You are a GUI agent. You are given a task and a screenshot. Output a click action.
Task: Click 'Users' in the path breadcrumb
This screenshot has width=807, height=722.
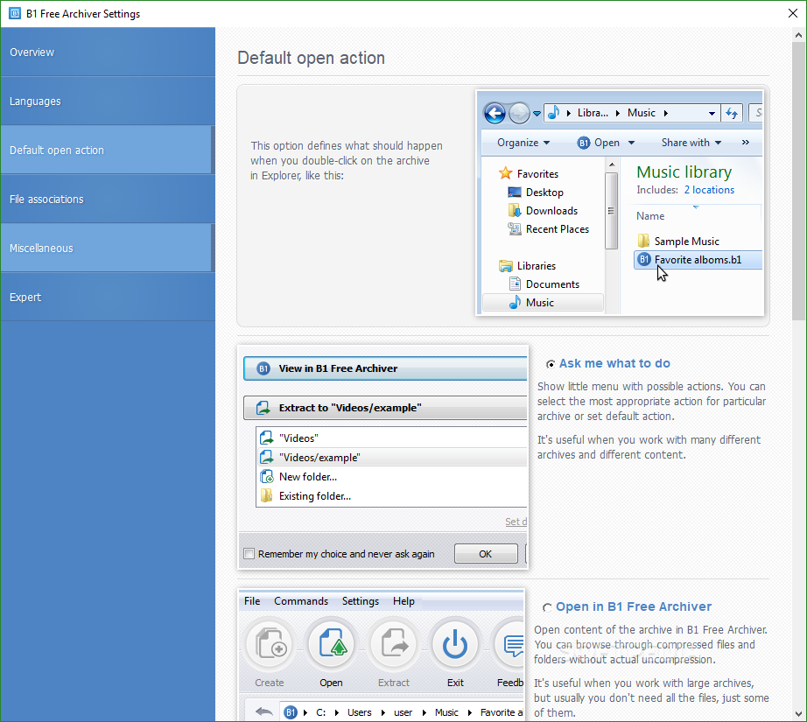[359, 712]
